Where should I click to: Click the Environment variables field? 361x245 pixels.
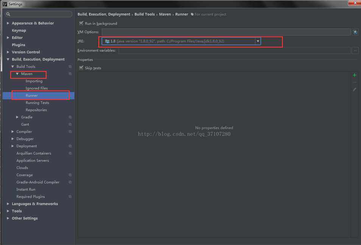235,50
